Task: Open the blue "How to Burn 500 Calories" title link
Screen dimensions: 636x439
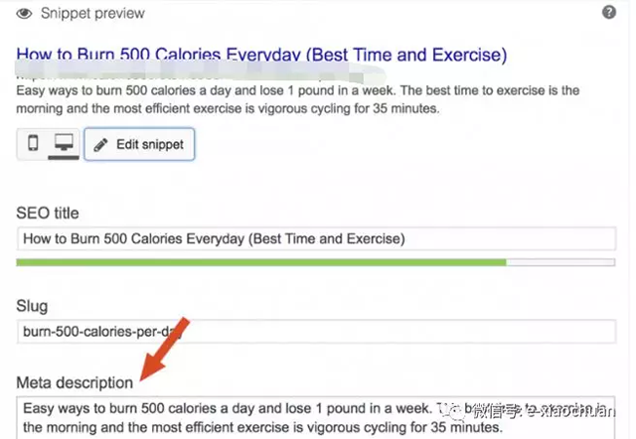Action: click(261, 54)
